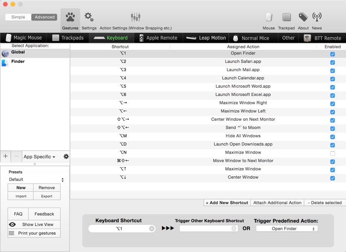Select the Keyboard tab
The image size is (346, 252).
[x=112, y=38]
